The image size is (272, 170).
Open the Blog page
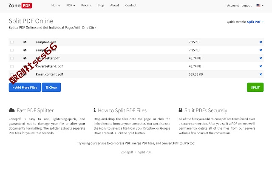(101, 6)
